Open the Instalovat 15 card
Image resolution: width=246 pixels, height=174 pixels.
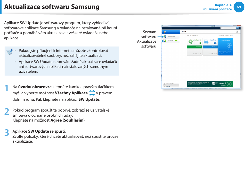[210, 47]
